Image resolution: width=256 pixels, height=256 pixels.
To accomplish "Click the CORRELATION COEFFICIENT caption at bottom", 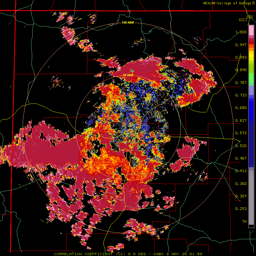I will pyautogui.click(x=128, y=254).
